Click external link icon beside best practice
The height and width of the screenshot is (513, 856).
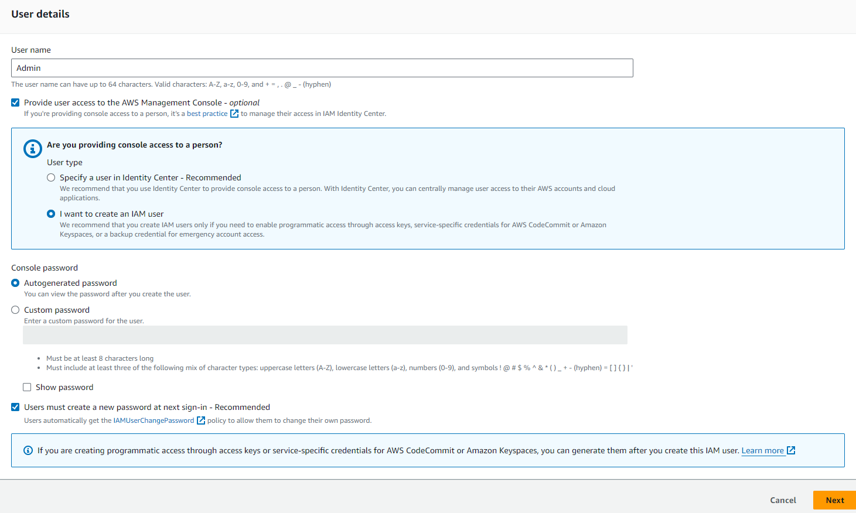click(x=234, y=114)
